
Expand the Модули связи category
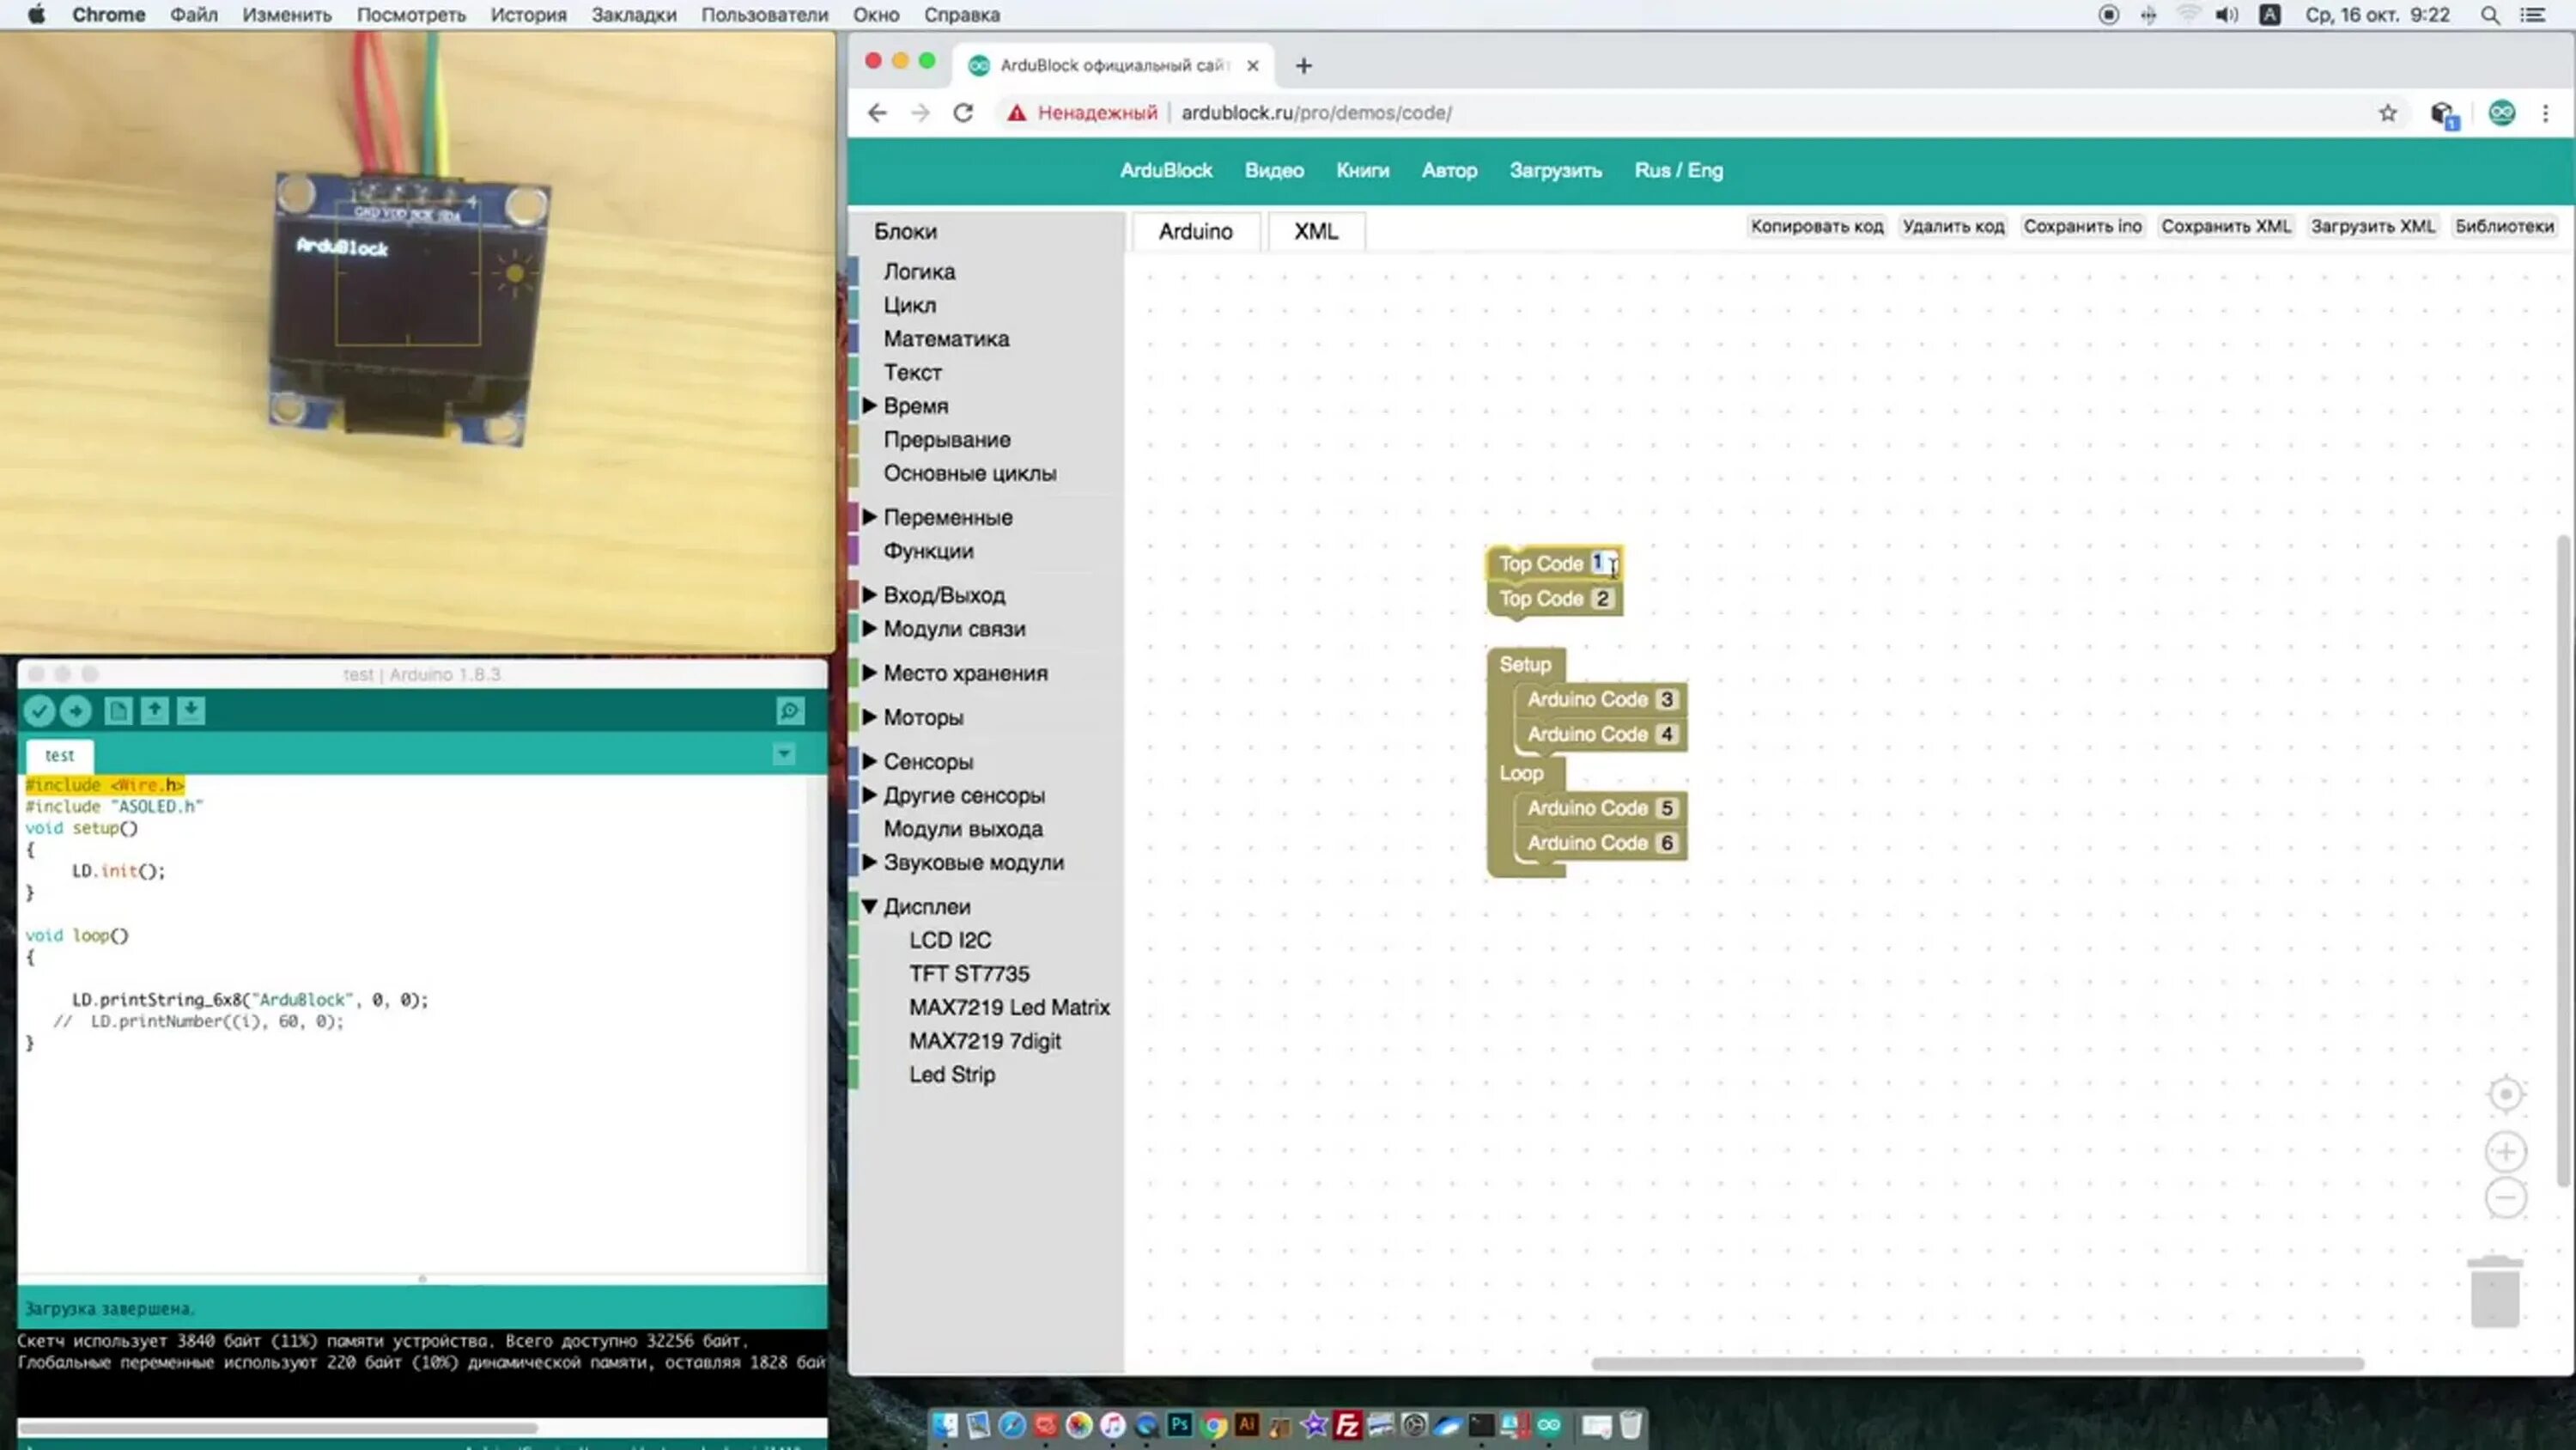click(x=869, y=629)
